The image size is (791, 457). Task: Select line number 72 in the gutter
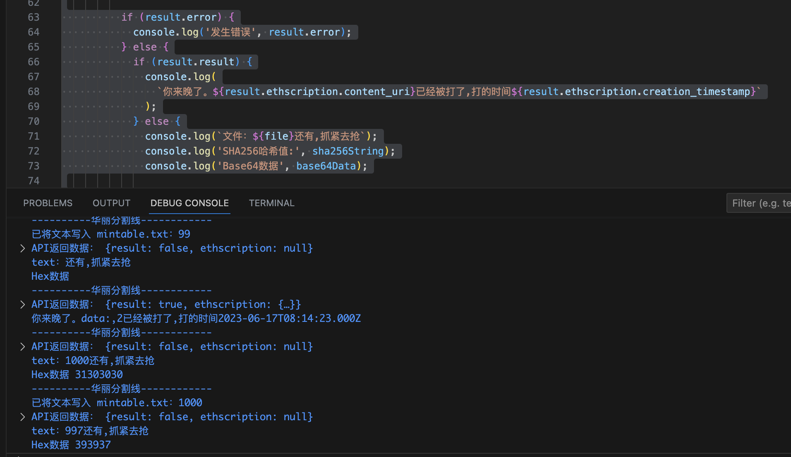(34, 151)
